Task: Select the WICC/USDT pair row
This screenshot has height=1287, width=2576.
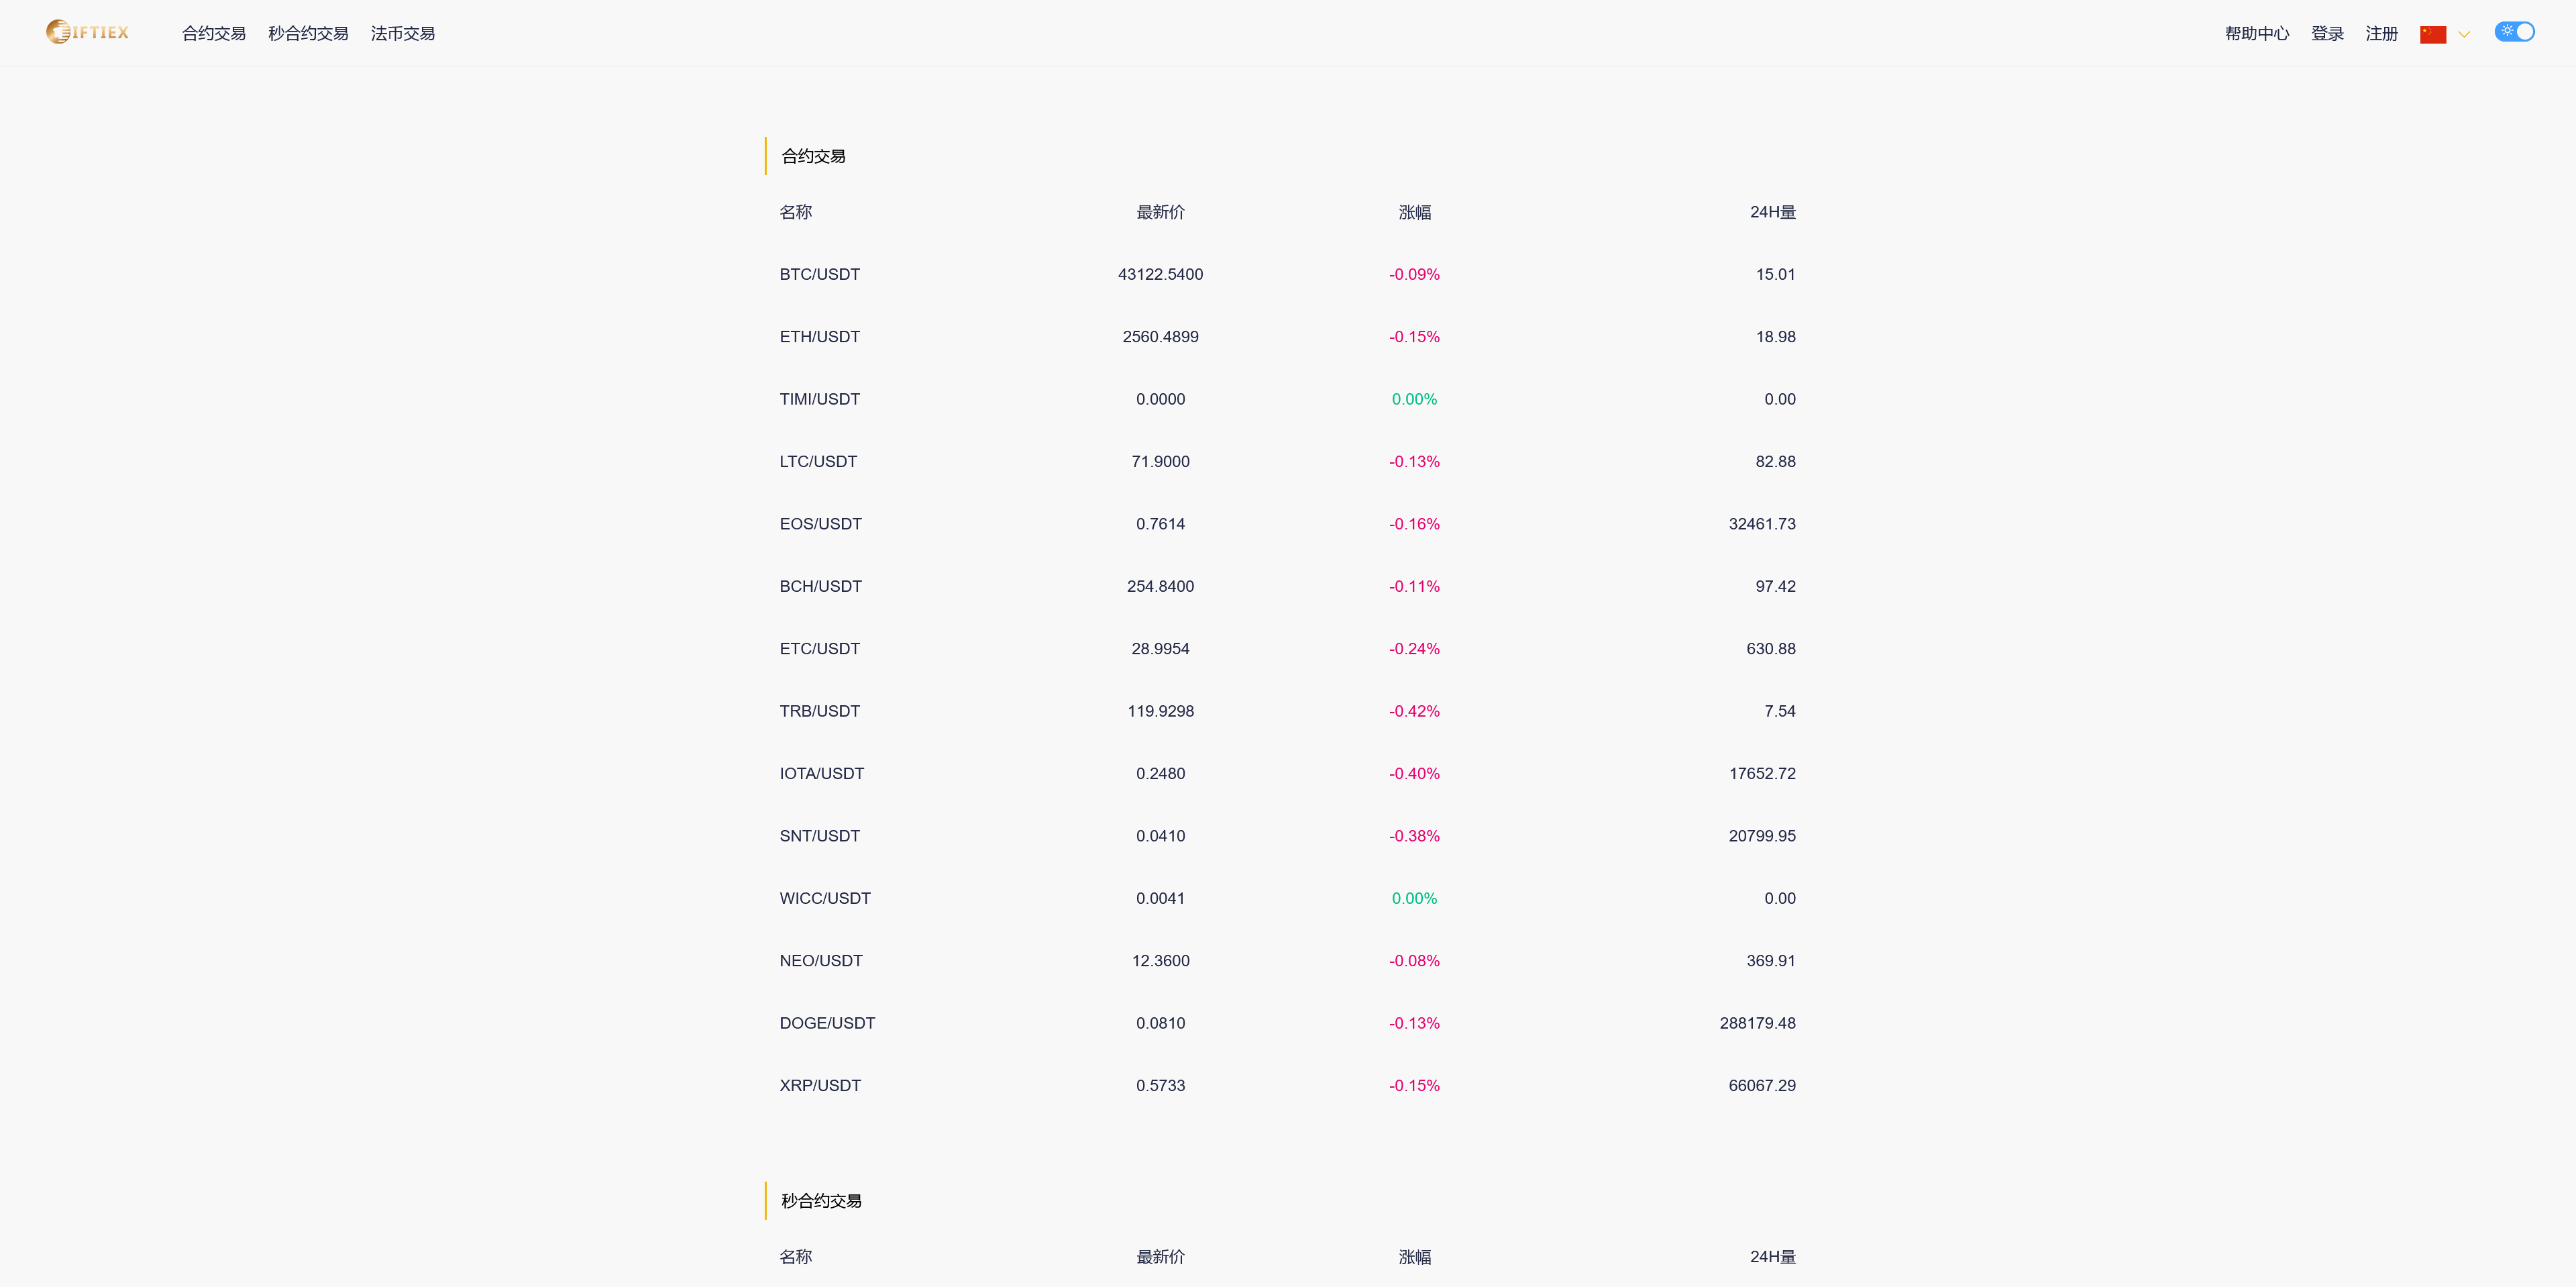Action: pyautogui.click(x=825, y=898)
